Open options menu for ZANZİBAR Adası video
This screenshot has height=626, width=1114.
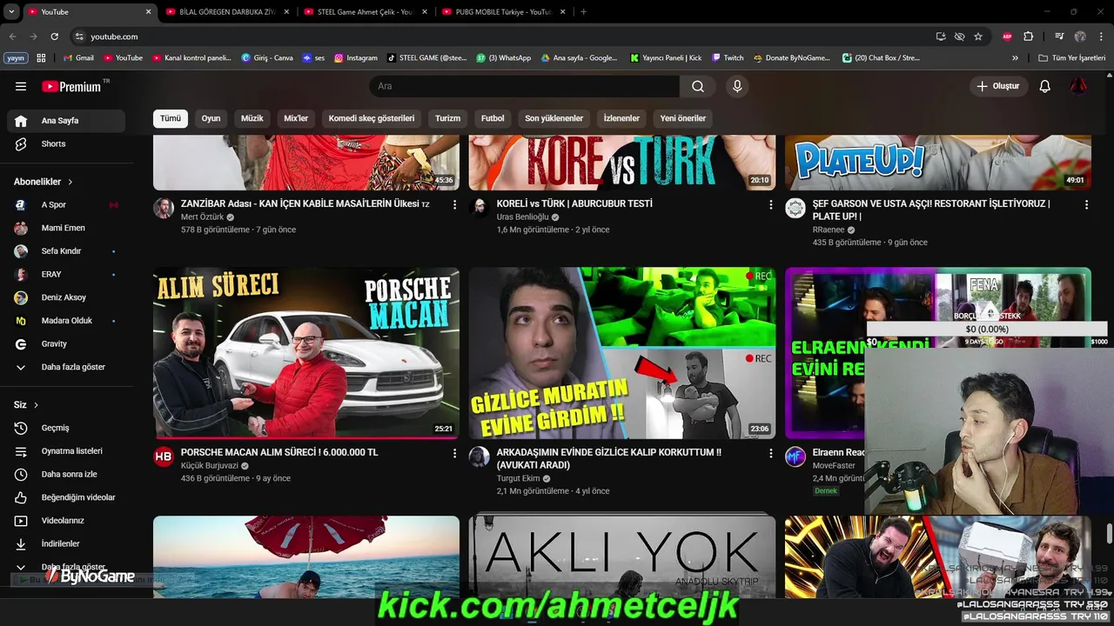(x=454, y=204)
